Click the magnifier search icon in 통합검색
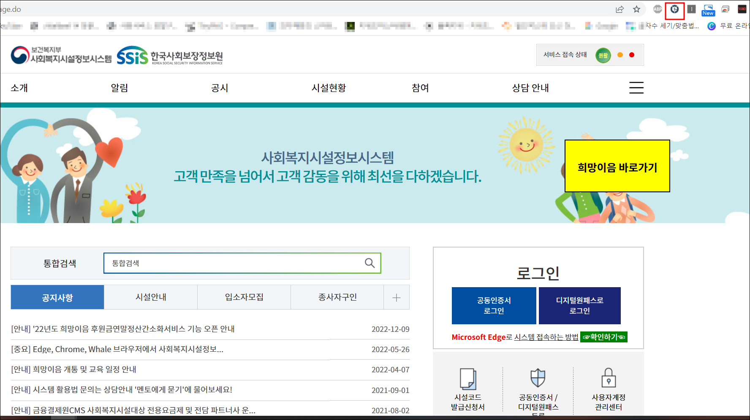Image resolution: width=750 pixels, height=420 pixels. [370, 263]
